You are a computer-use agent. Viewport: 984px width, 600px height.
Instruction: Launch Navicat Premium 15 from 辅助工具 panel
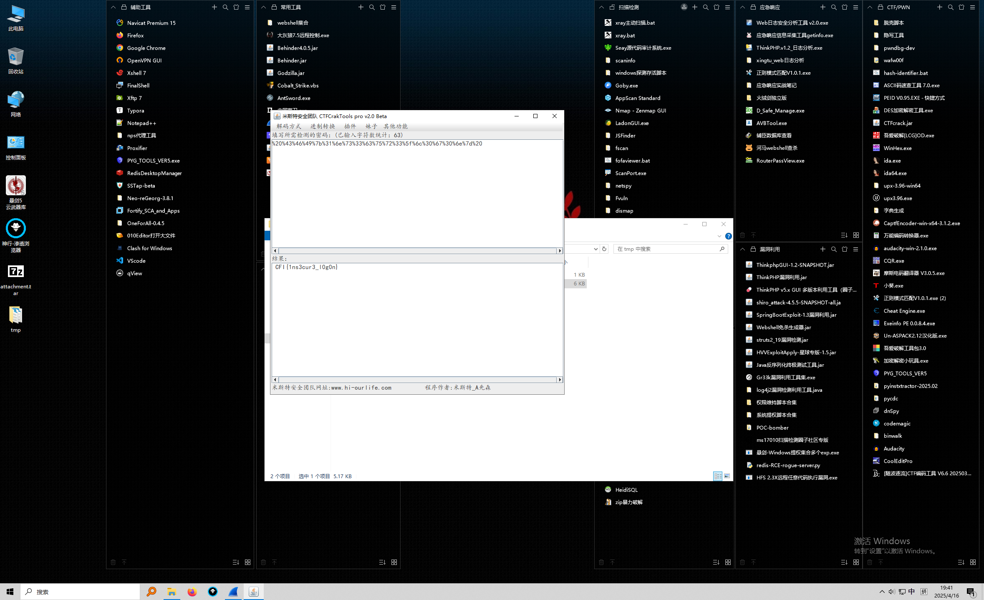(151, 23)
